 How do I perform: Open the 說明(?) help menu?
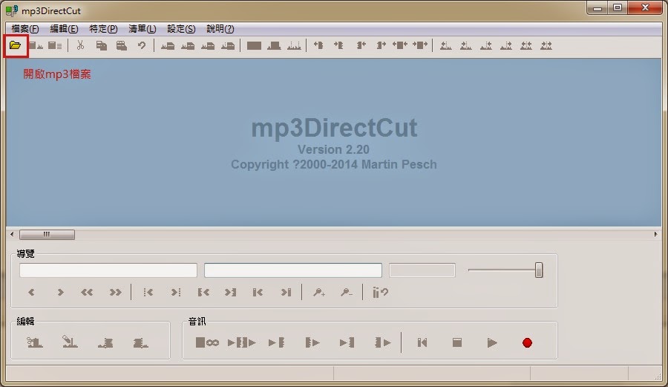(x=220, y=29)
